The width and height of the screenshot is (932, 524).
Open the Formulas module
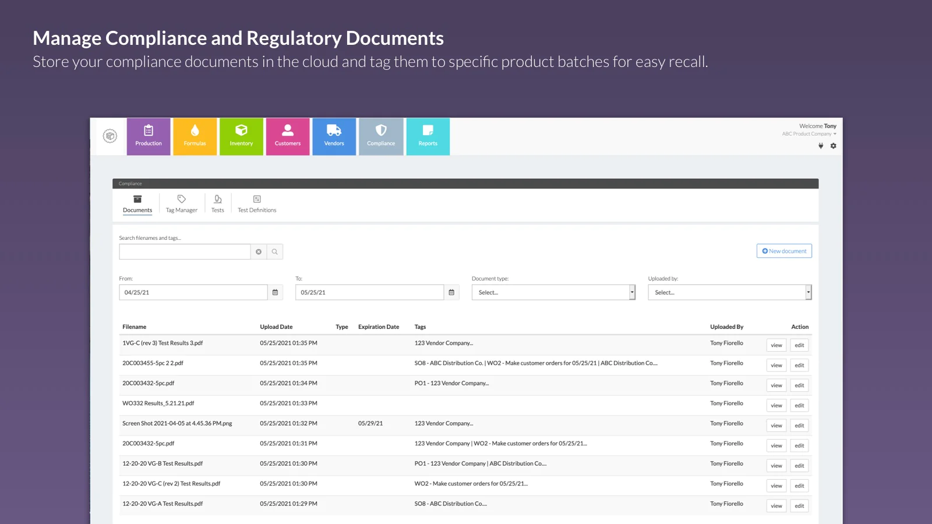click(195, 137)
